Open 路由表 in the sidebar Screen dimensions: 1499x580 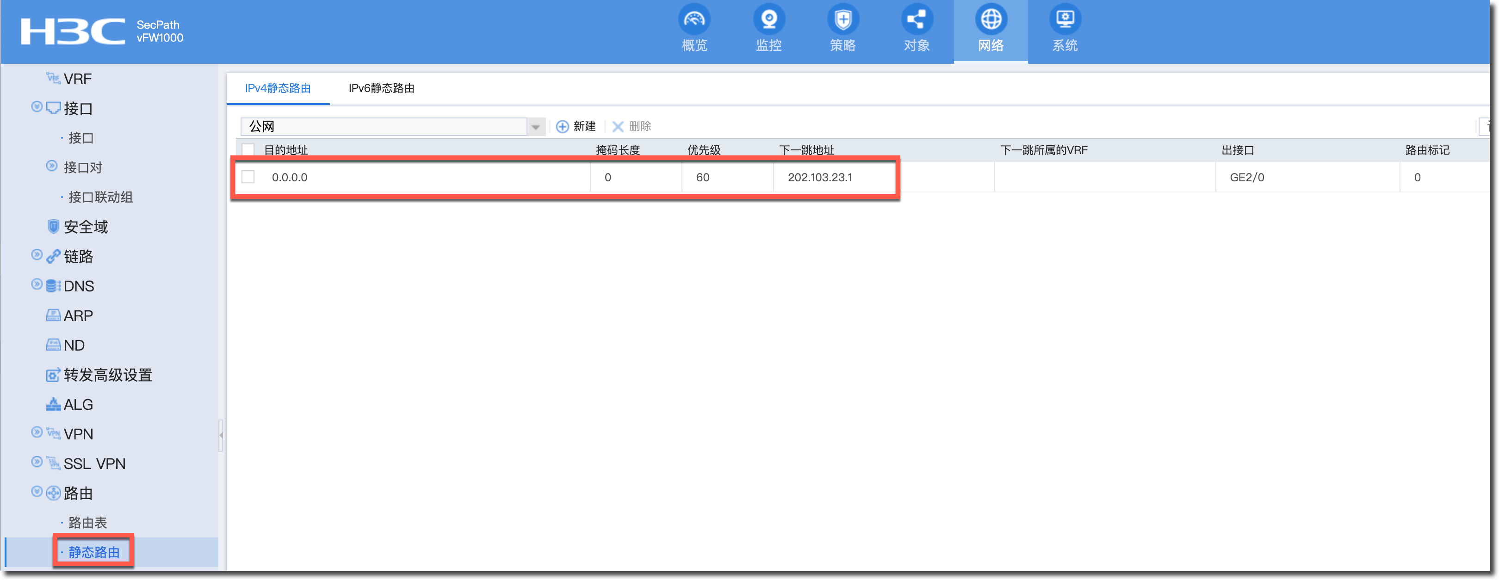pyautogui.click(x=88, y=522)
